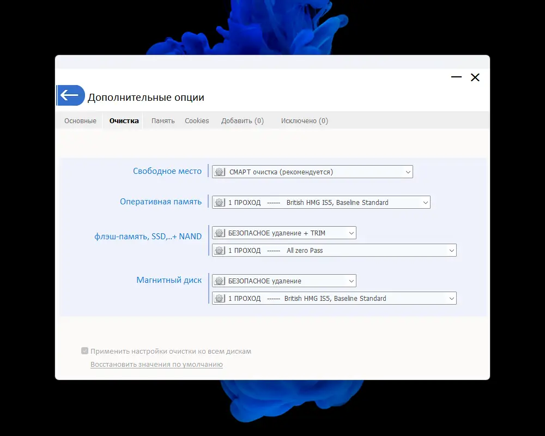Open БЕЗОПАСНОЕ удаление + TRIM dropdown arrow
The image size is (545, 436).
coord(352,233)
